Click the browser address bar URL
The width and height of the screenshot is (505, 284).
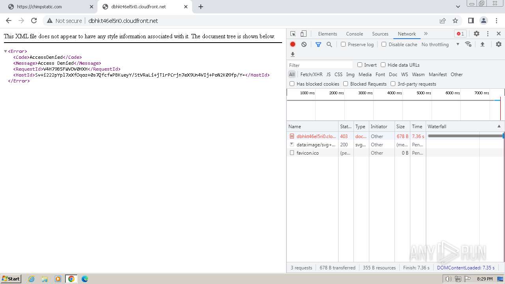click(123, 21)
